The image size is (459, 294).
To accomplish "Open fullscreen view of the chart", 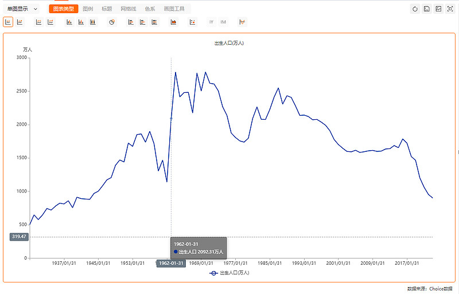I will click(x=450, y=9).
